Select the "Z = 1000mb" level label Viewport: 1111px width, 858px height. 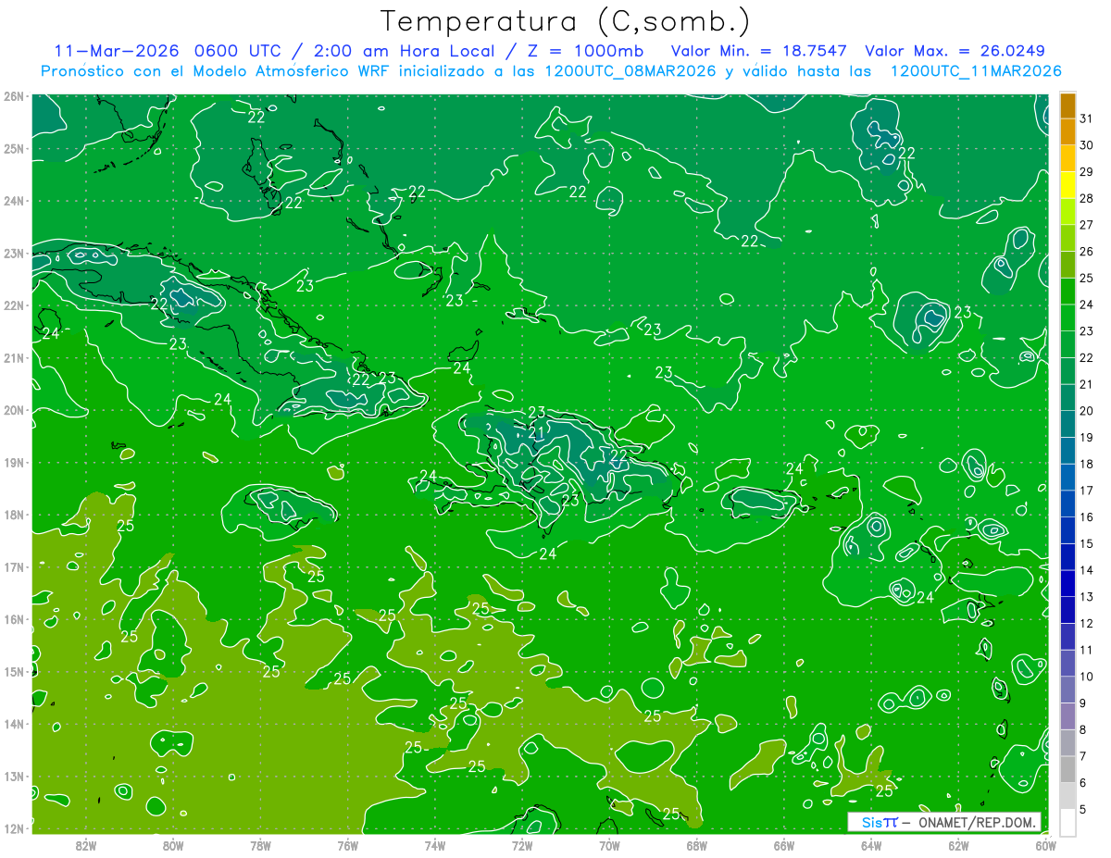point(586,51)
